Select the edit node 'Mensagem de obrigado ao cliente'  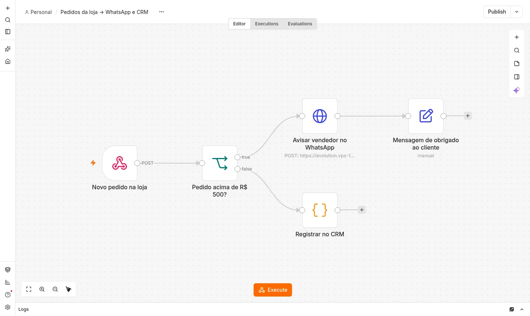(x=426, y=116)
